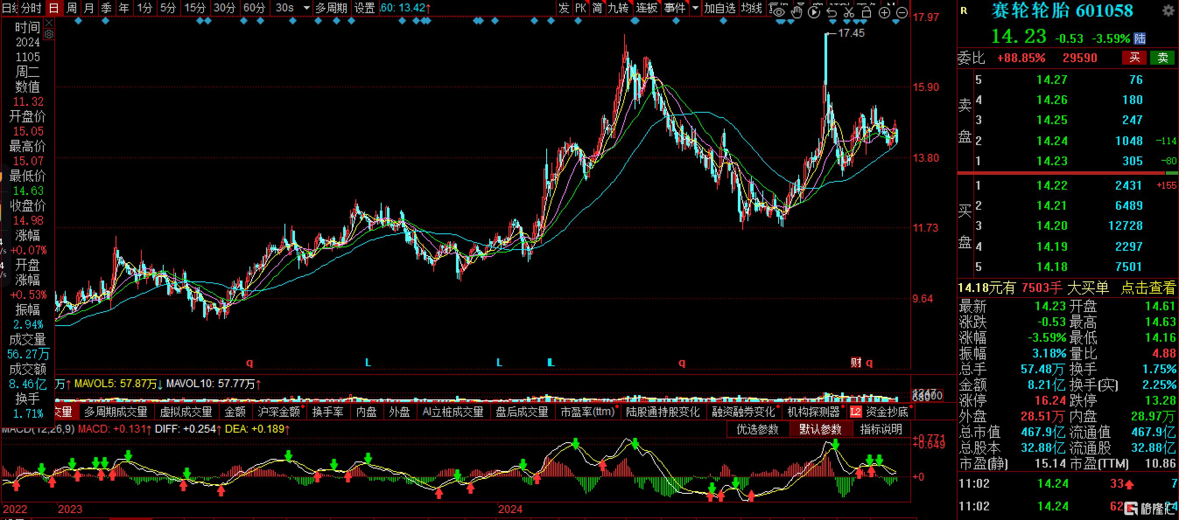1179x520 pixels.
Task: Open the 盘后成交量 indicator tab
Action: [x=522, y=412]
